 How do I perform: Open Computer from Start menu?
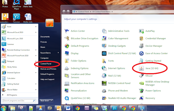(45, 58)
